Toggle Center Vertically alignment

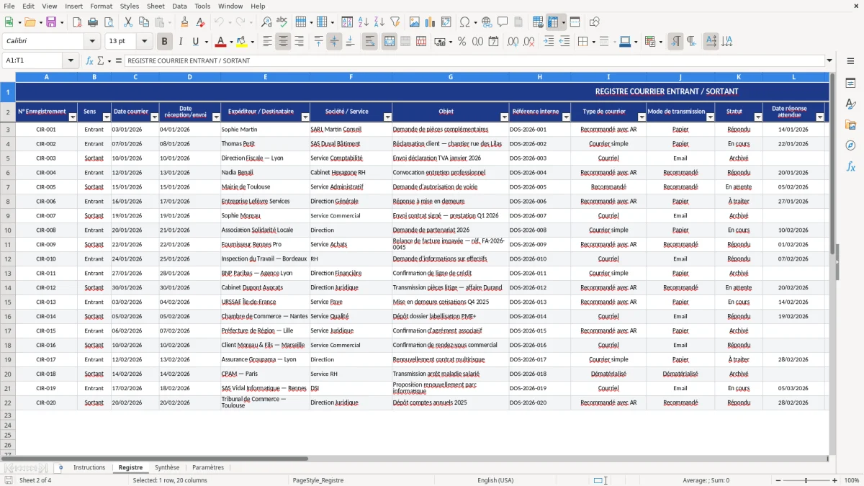coord(334,42)
